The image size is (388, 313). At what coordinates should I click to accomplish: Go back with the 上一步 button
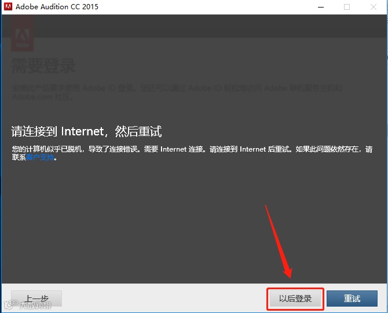pyautogui.click(x=36, y=299)
